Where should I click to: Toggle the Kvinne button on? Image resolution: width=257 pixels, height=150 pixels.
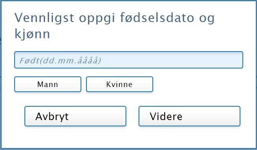coord(120,84)
